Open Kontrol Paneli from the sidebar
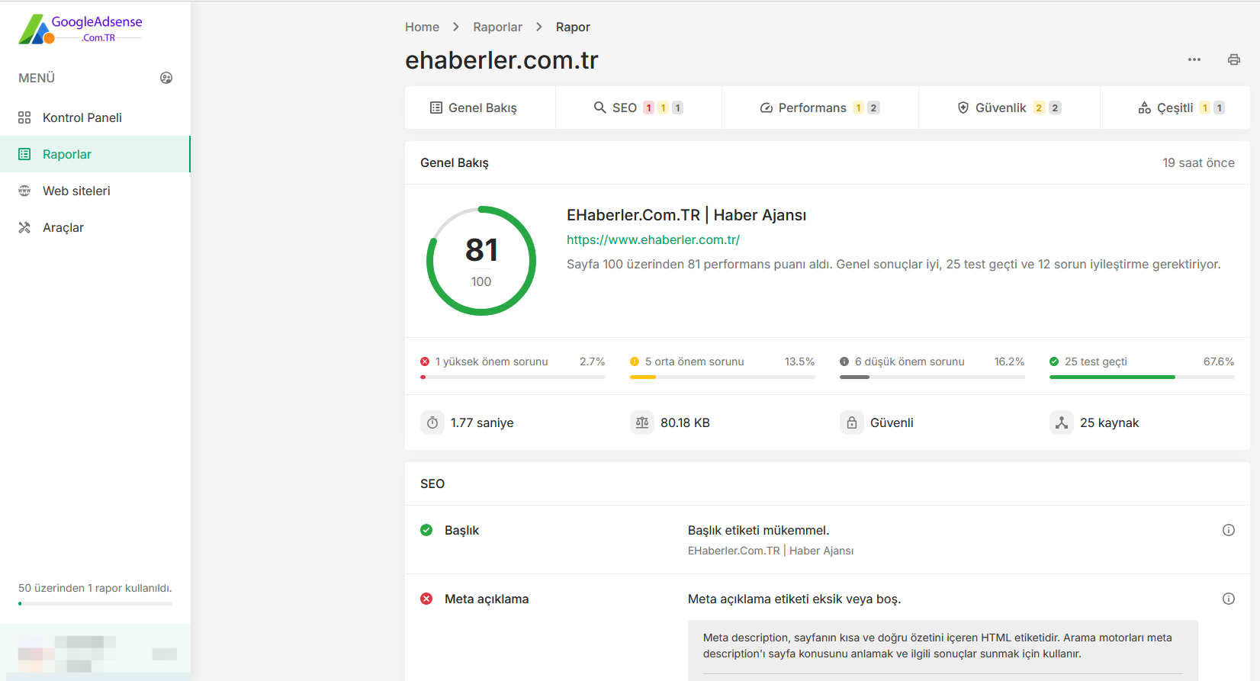 tap(95, 117)
